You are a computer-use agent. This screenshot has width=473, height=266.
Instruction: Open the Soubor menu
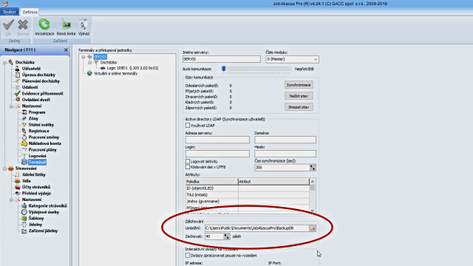tap(10, 12)
